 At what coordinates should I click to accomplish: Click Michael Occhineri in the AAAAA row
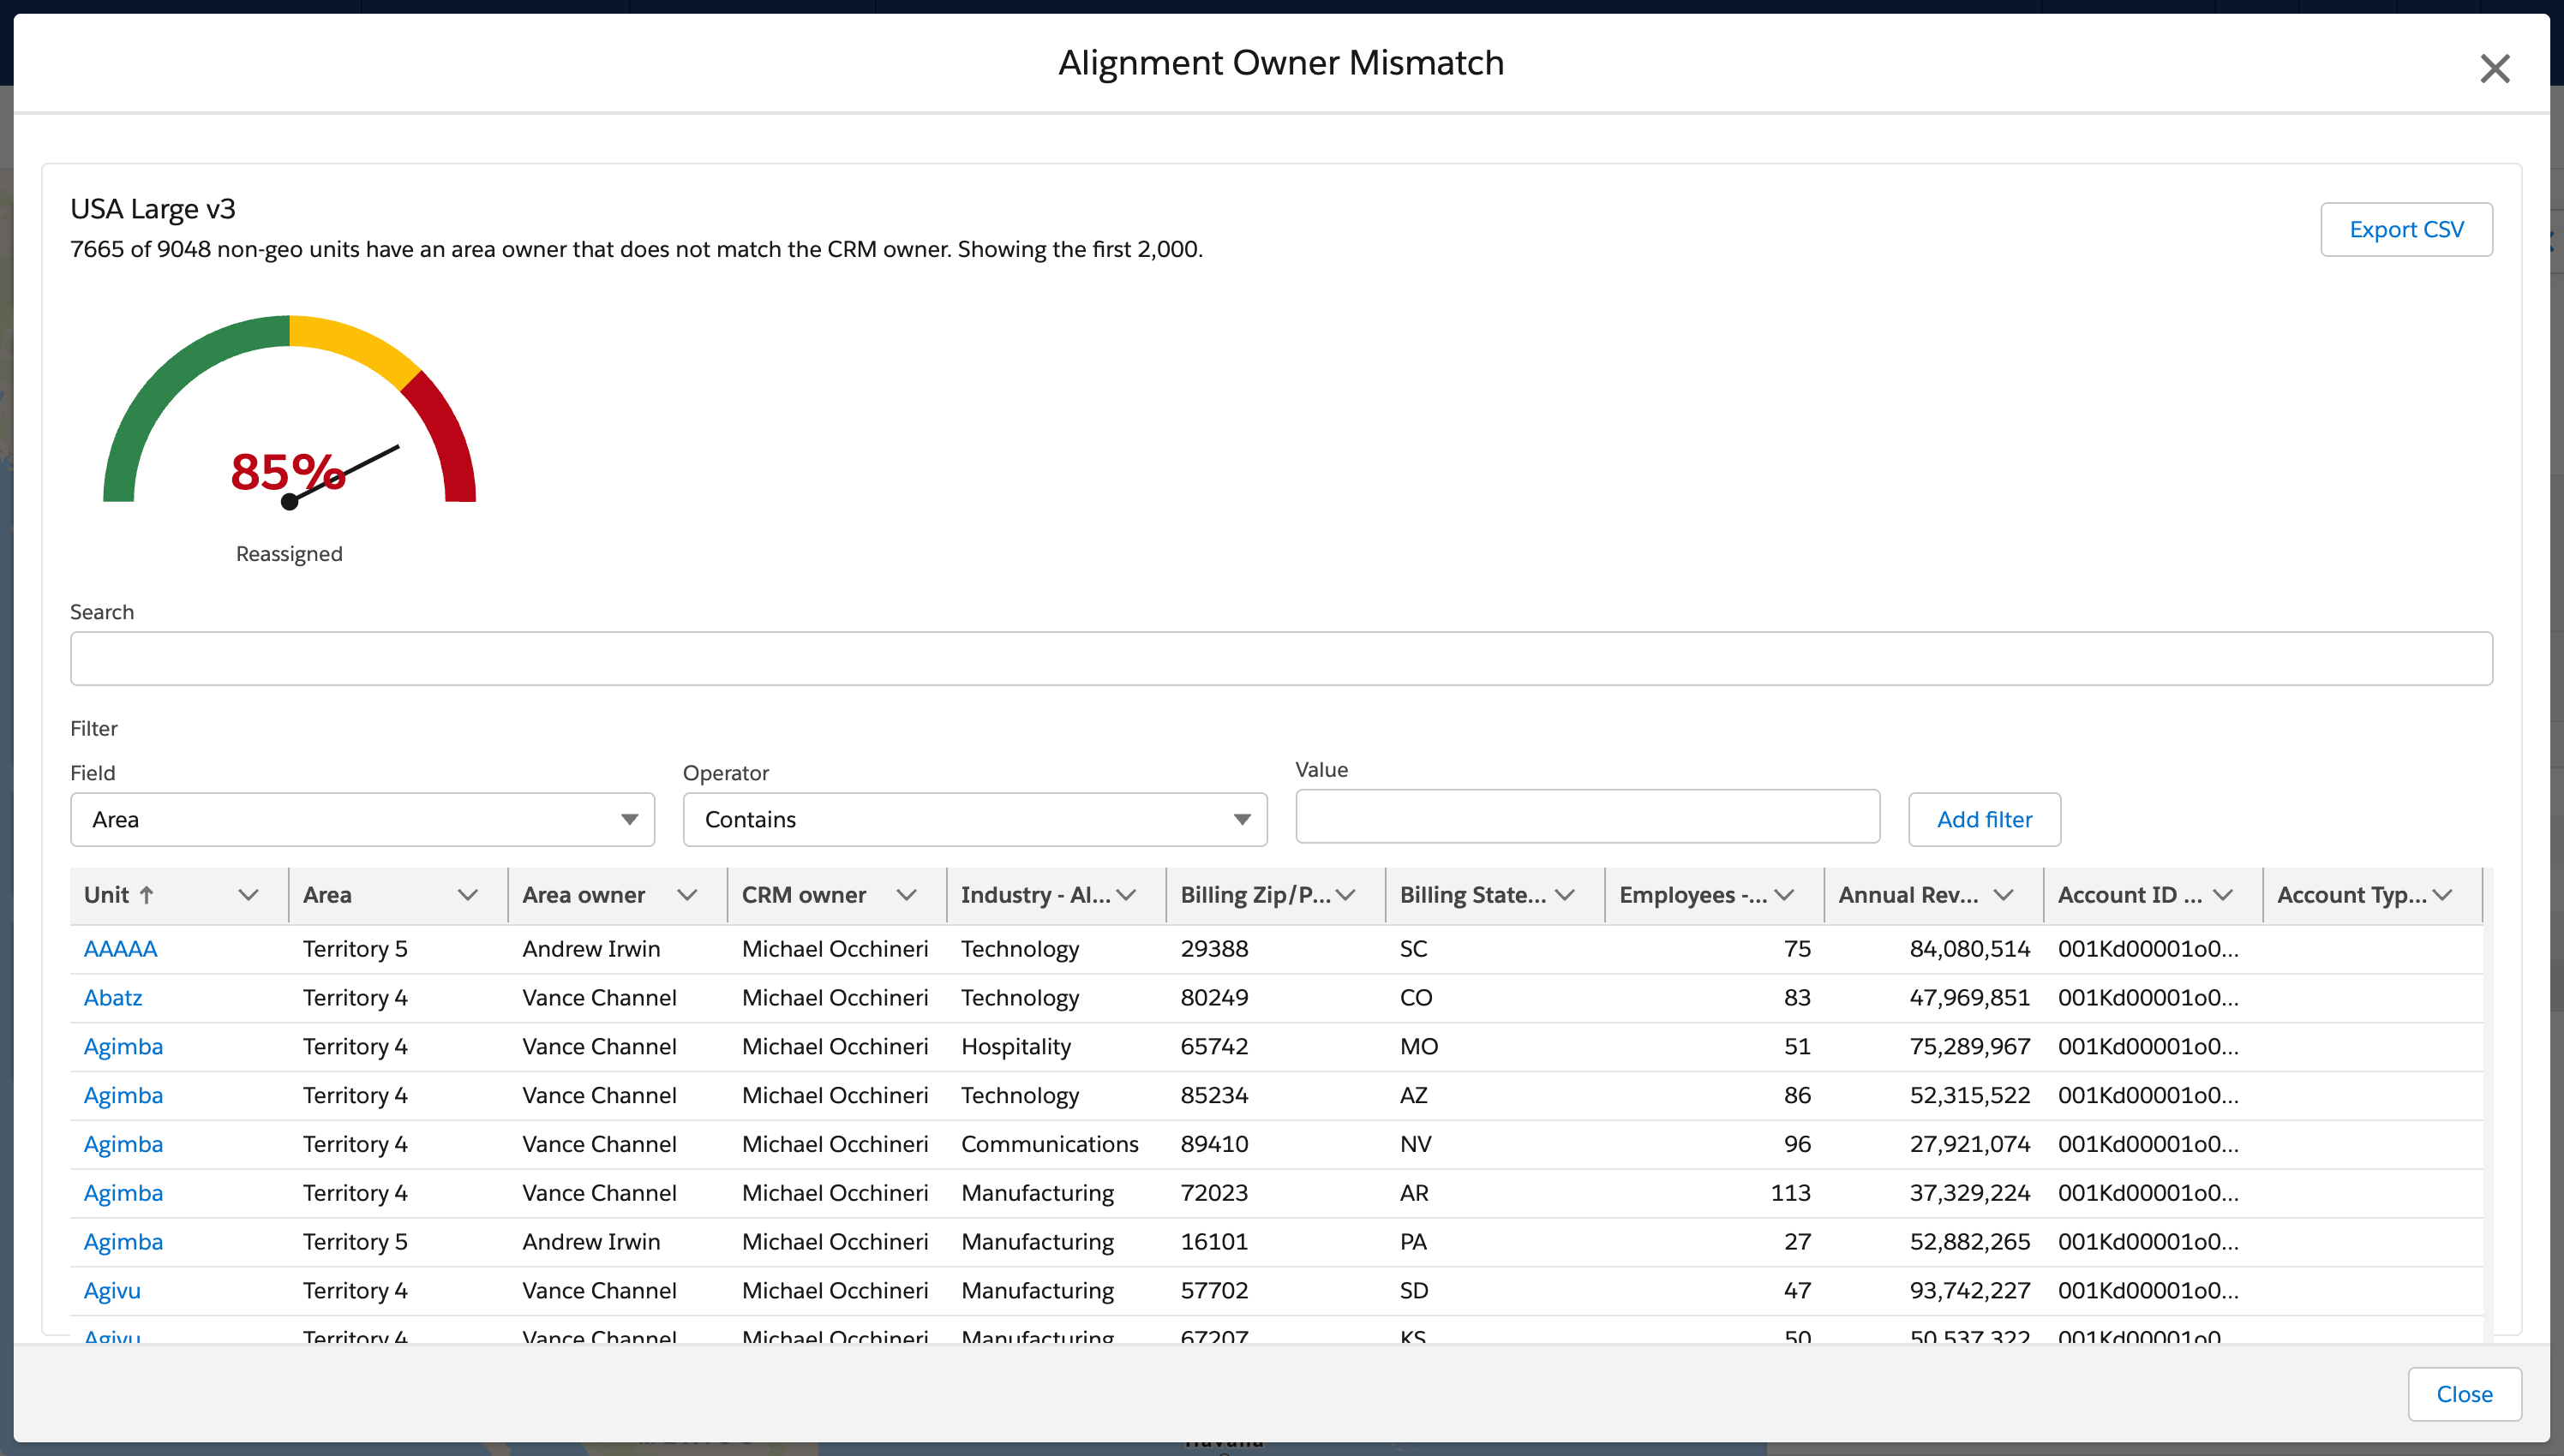click(835, 949)
